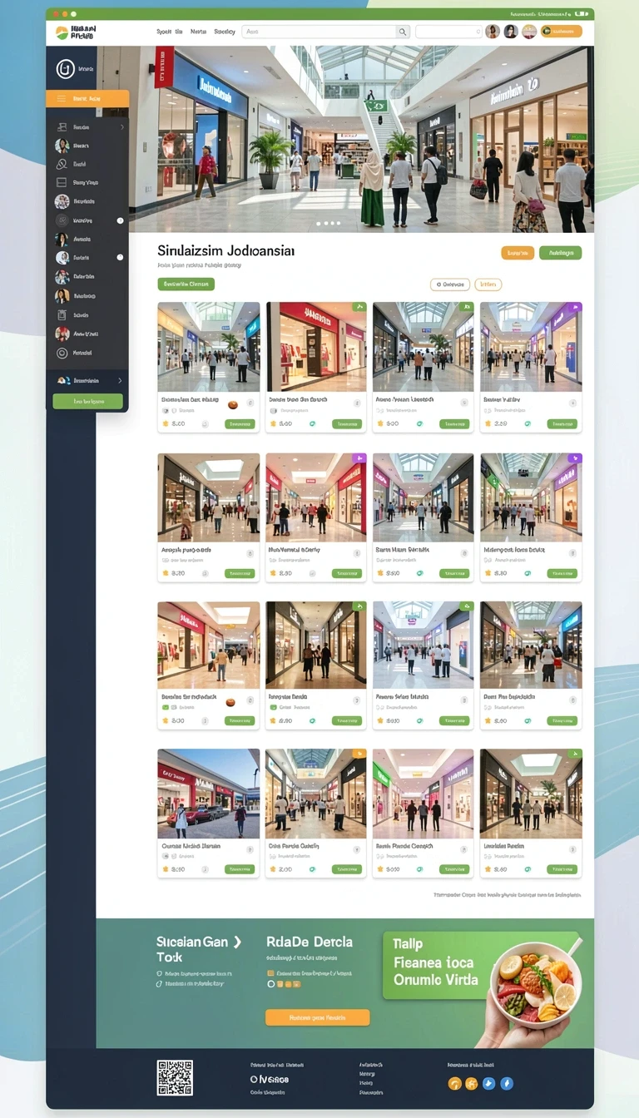Open the outdoor mall with parked cars thumbnail
The image size is (639, 1118).
coord(208,793)
